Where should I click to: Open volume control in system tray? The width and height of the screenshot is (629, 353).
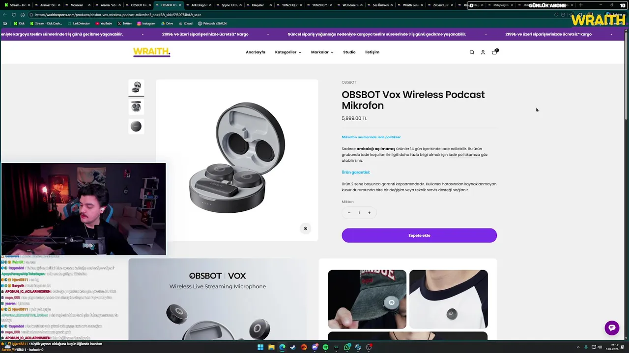coord(600,348)
